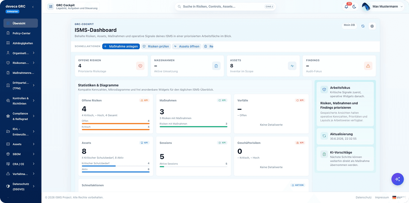Click the AKTION badge on Schnellaktionen
Image resolution: width=409 pixels, height=203 pixels.
298,185
